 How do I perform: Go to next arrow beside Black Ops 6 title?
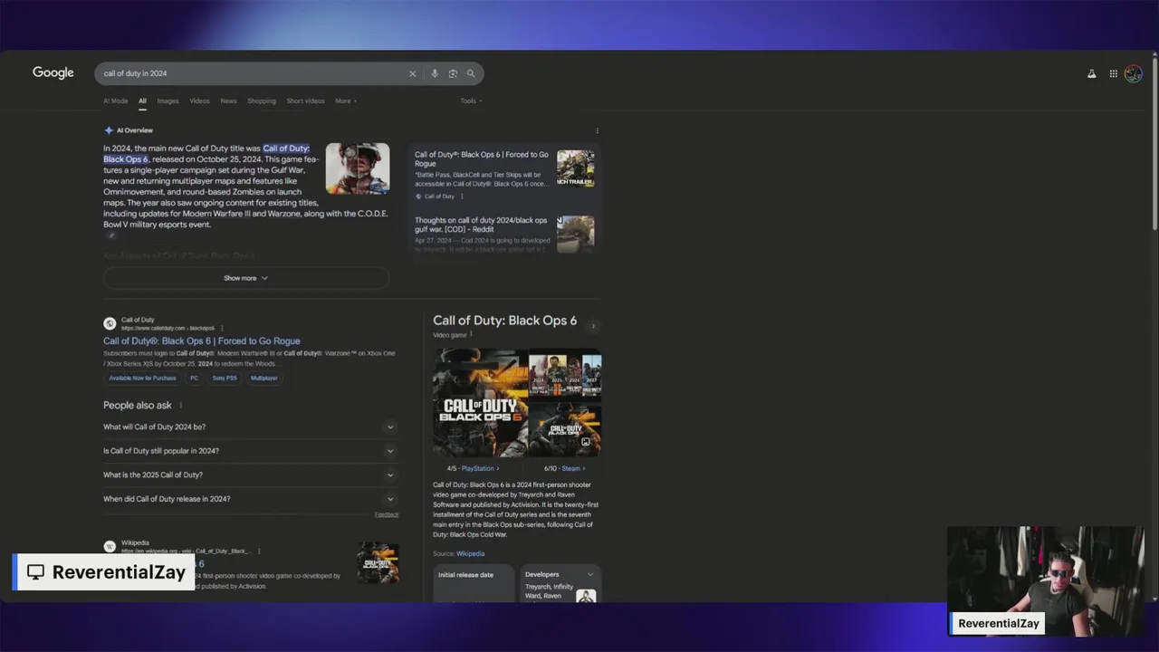tap(593, 325)
